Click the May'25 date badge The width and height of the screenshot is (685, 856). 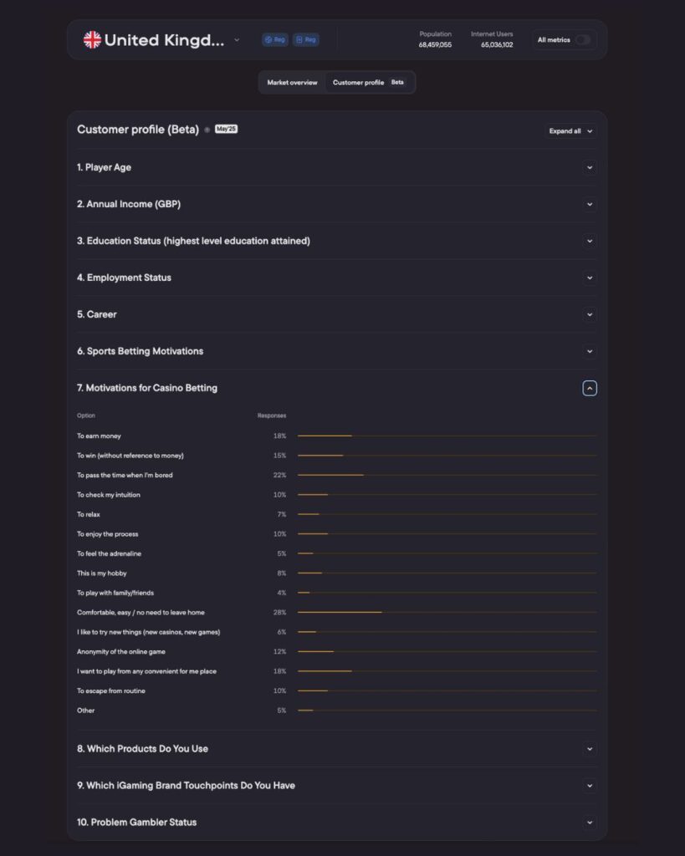click(x=226, y=130)
